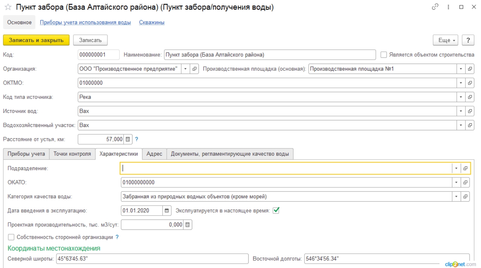This screenshot has width=481, height=268.
Task: Check Собственность сторонней организации checkbox
Action: tap(11, 237)
